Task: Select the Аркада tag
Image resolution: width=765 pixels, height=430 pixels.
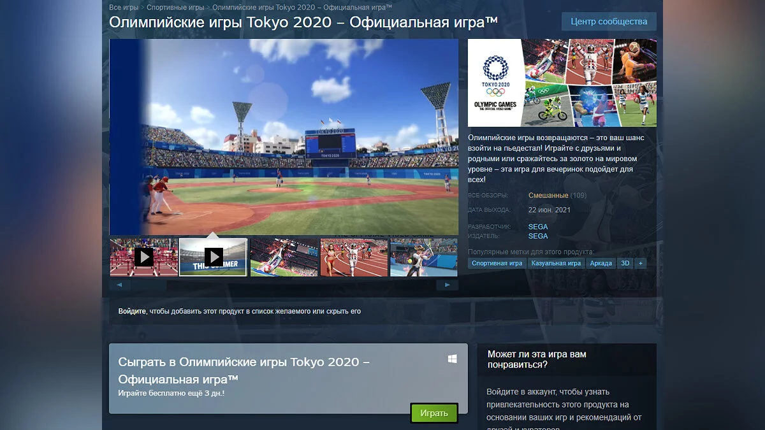Action: tap(601, 263)
